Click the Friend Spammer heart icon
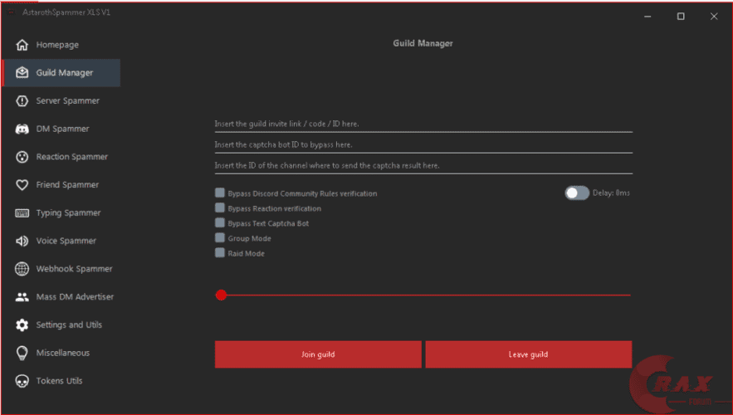The height and width of the screenshot is (415, 733). (x=22, y=184)
